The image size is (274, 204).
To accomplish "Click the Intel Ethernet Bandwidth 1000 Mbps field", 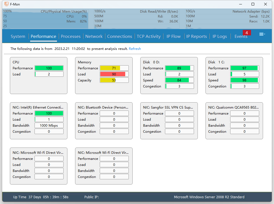I will (49, 126).
